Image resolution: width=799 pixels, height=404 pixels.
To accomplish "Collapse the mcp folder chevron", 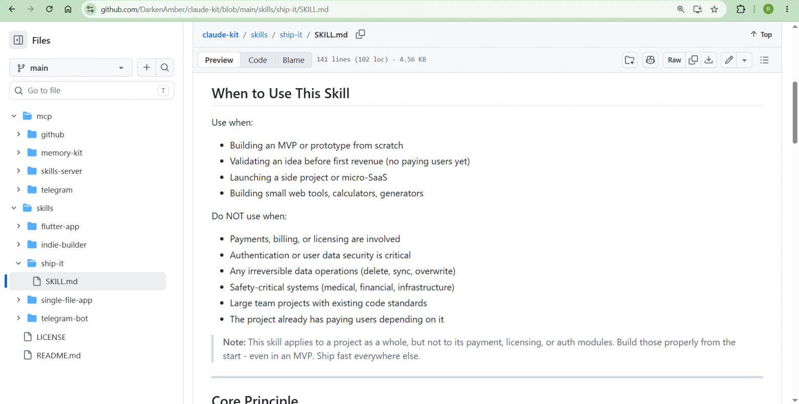I will coord(14,116).
